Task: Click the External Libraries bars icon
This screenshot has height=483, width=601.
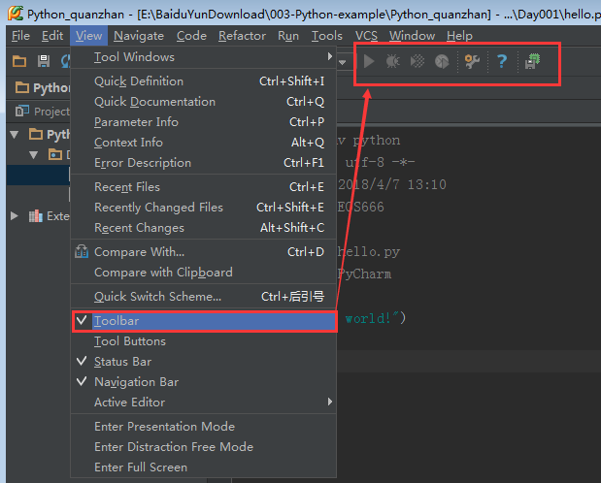Action: (x=36, y=216)
